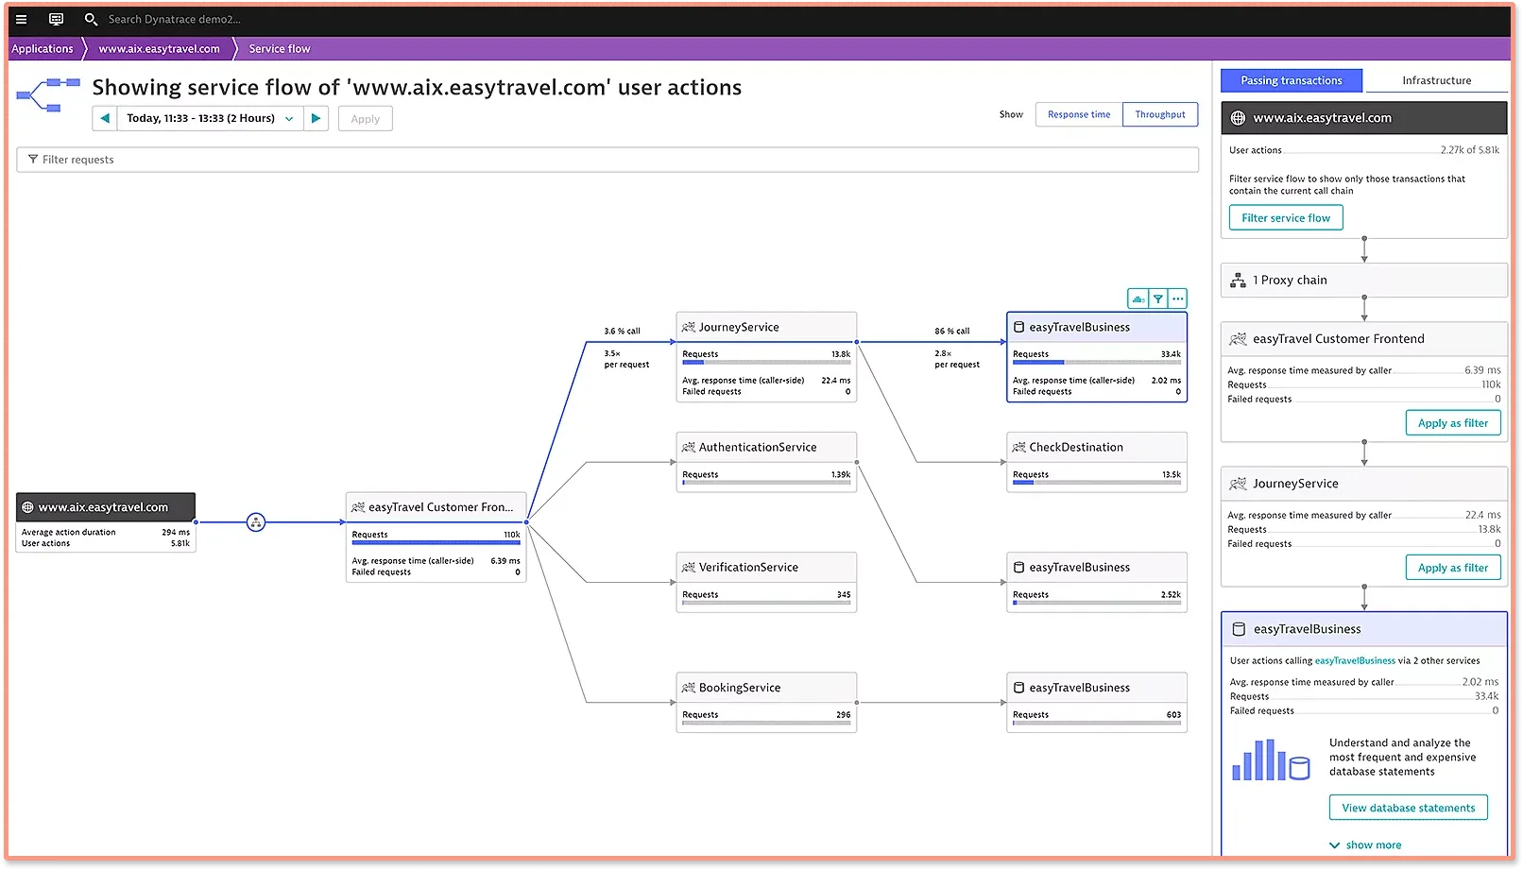Click database icon on highlighted easyTravelBusiness node
The height and width of the screenshot is (870, 1523).
click(x=1019, y=327)
